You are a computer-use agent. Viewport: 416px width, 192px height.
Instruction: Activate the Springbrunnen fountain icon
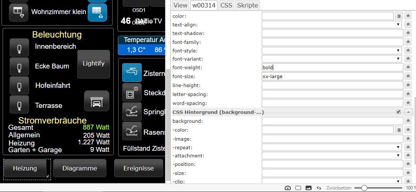point(132,112)
